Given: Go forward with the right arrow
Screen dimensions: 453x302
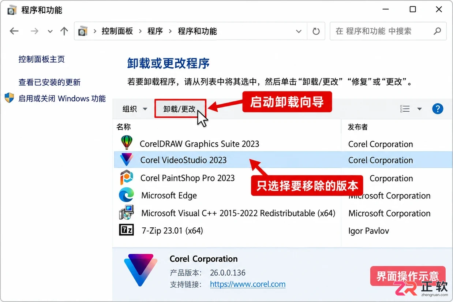Looking at the screenshot, I should [35, 31].
